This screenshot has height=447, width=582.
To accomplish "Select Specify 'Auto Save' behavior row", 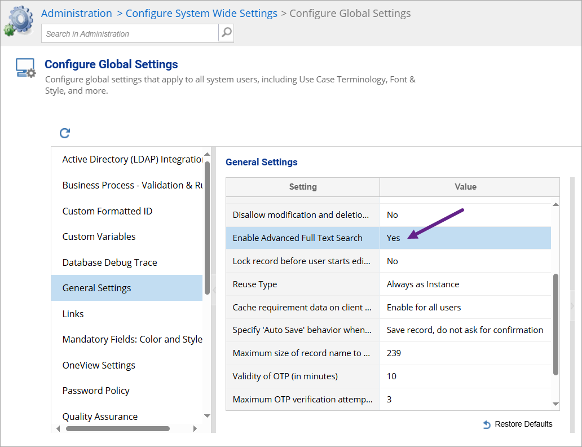I will tap(388, 330).
